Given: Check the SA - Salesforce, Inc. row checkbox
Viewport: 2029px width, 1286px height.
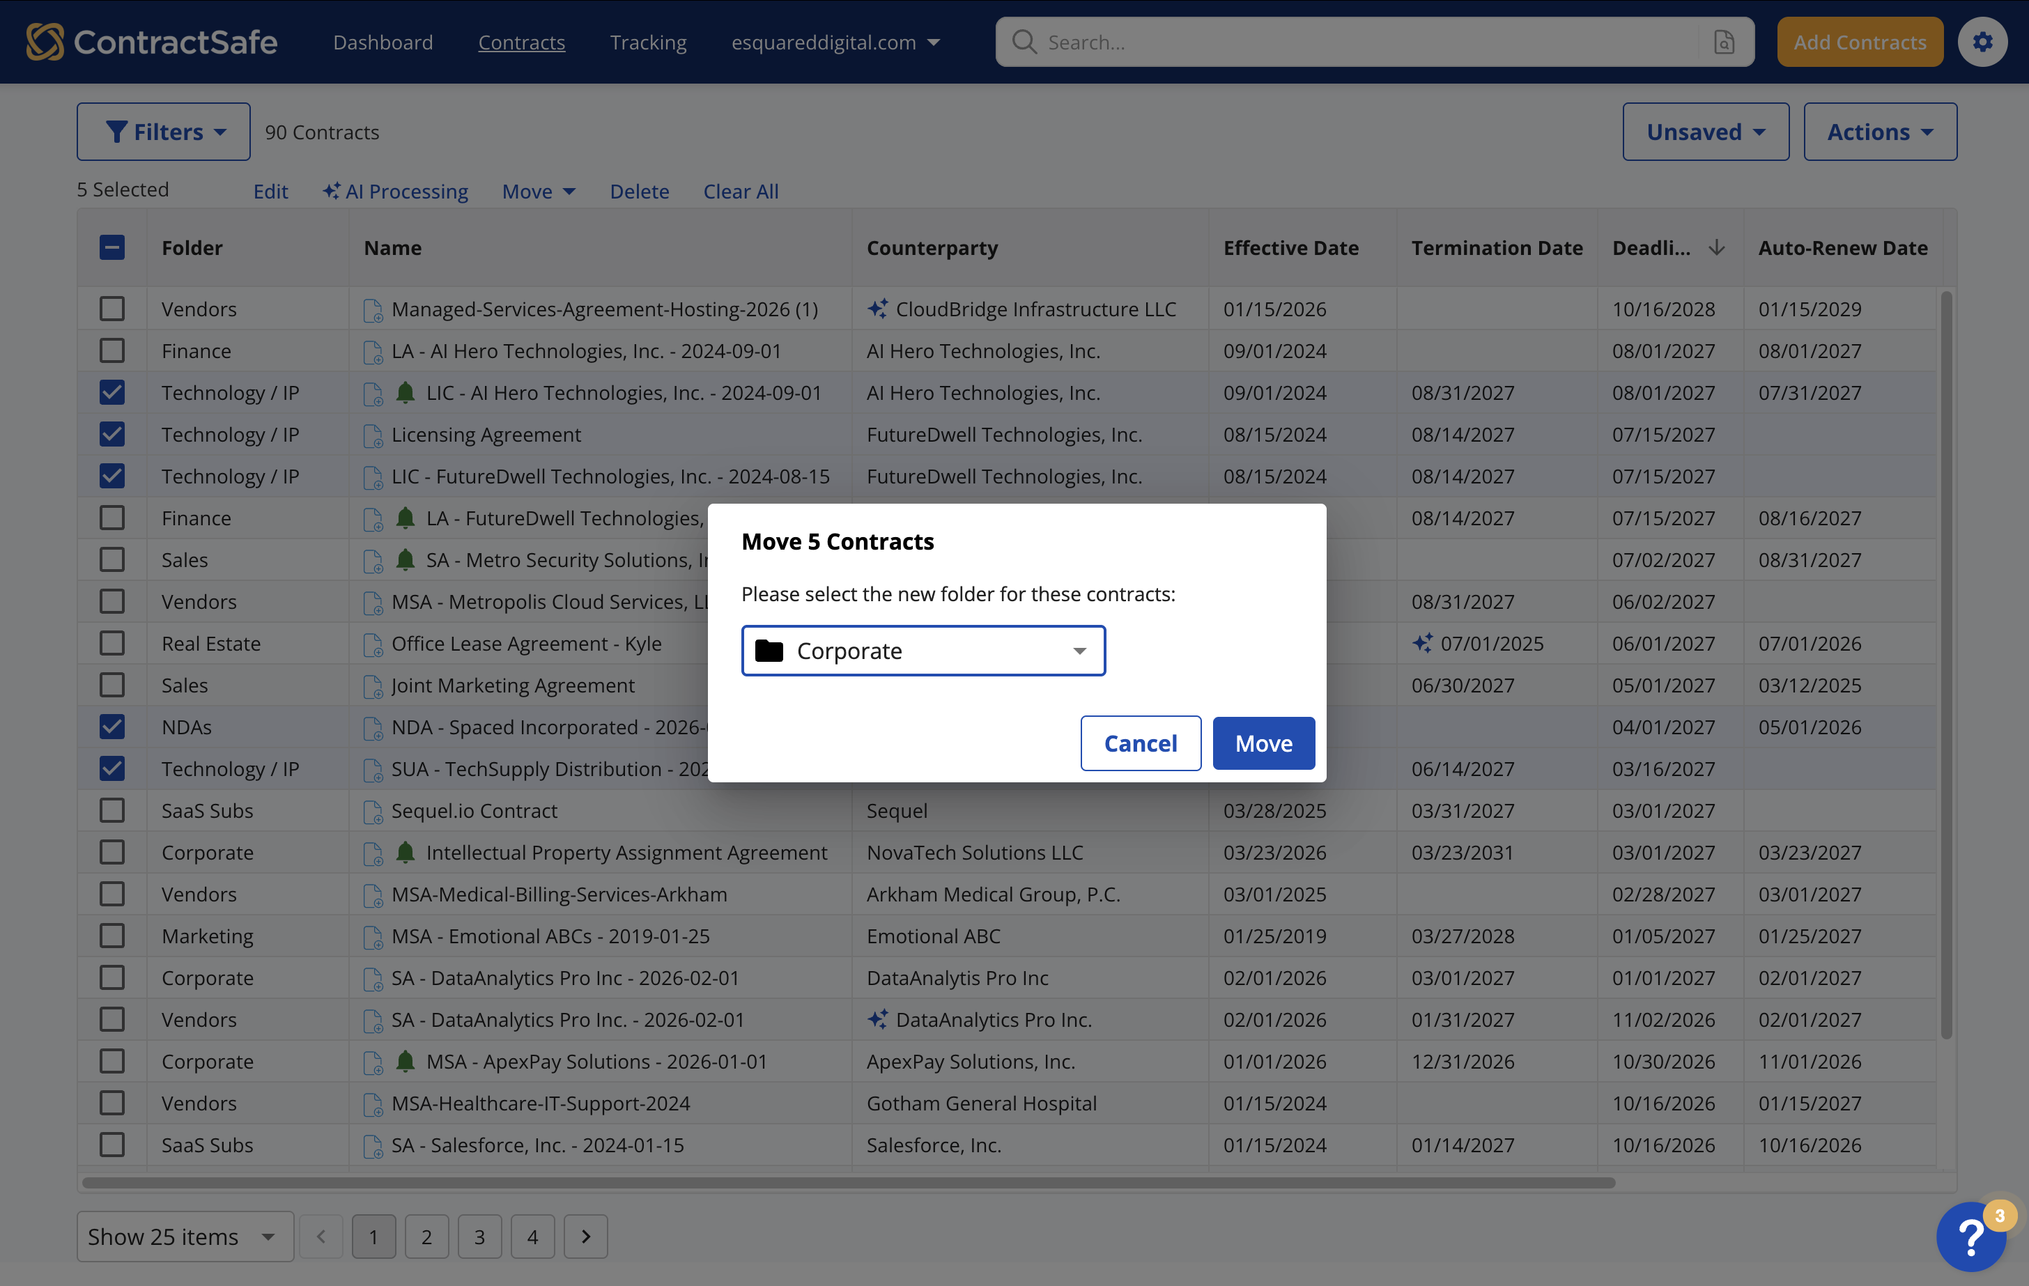Looking at the screenshot, I should [112, 1145].
